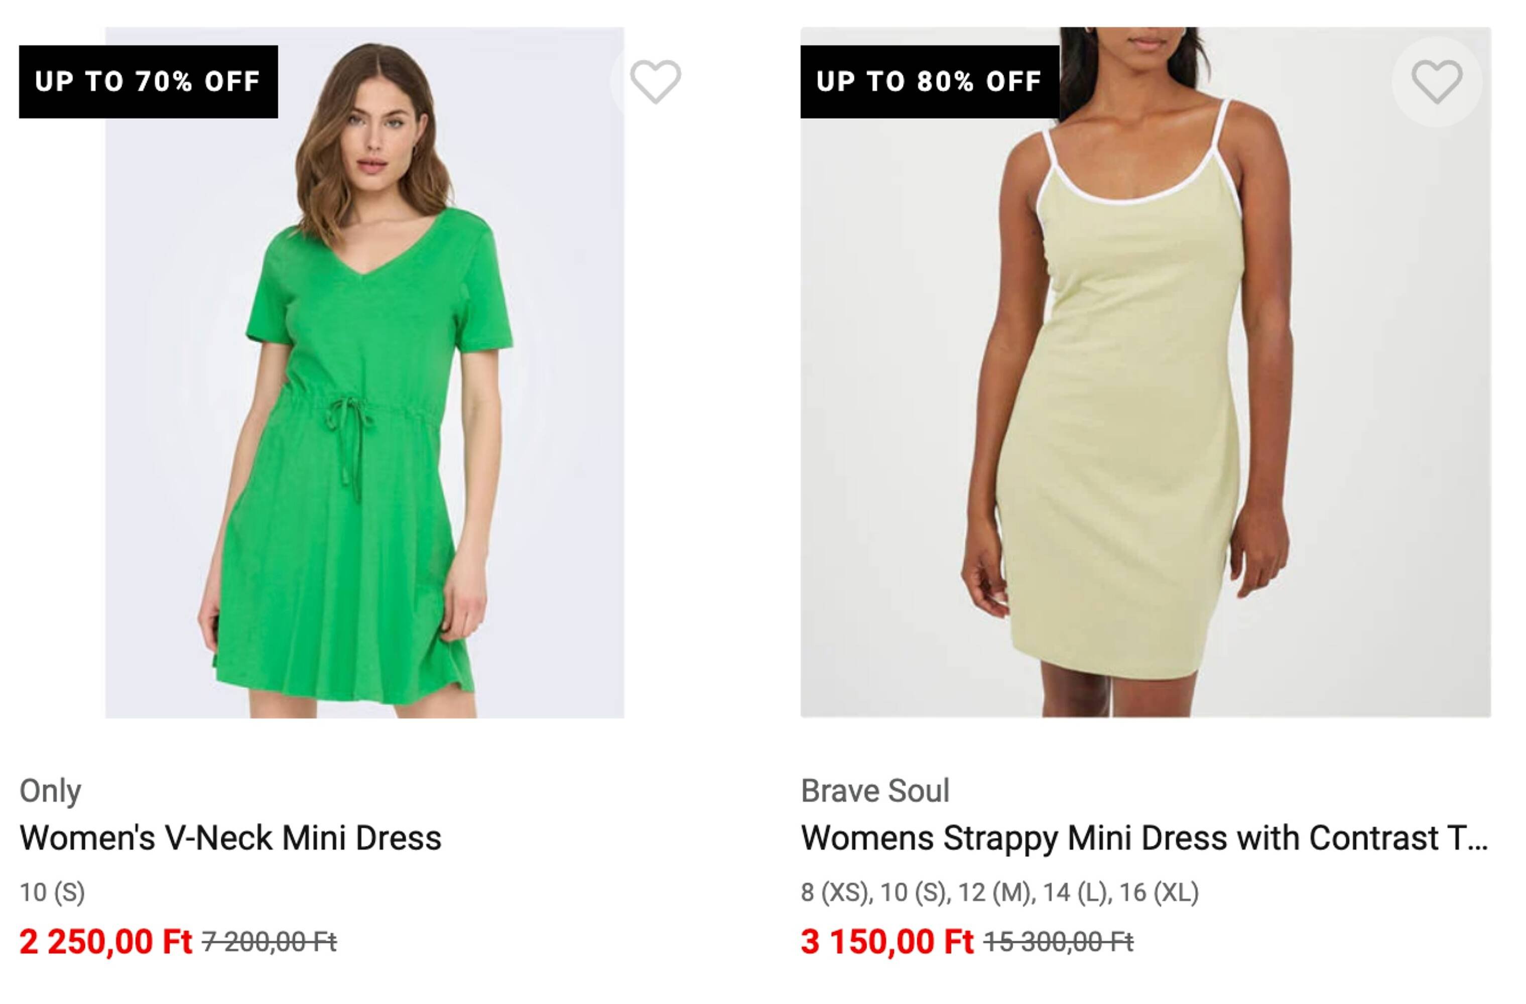Click the wishlist heart on the Brave Soul dress

(1436, 81)
